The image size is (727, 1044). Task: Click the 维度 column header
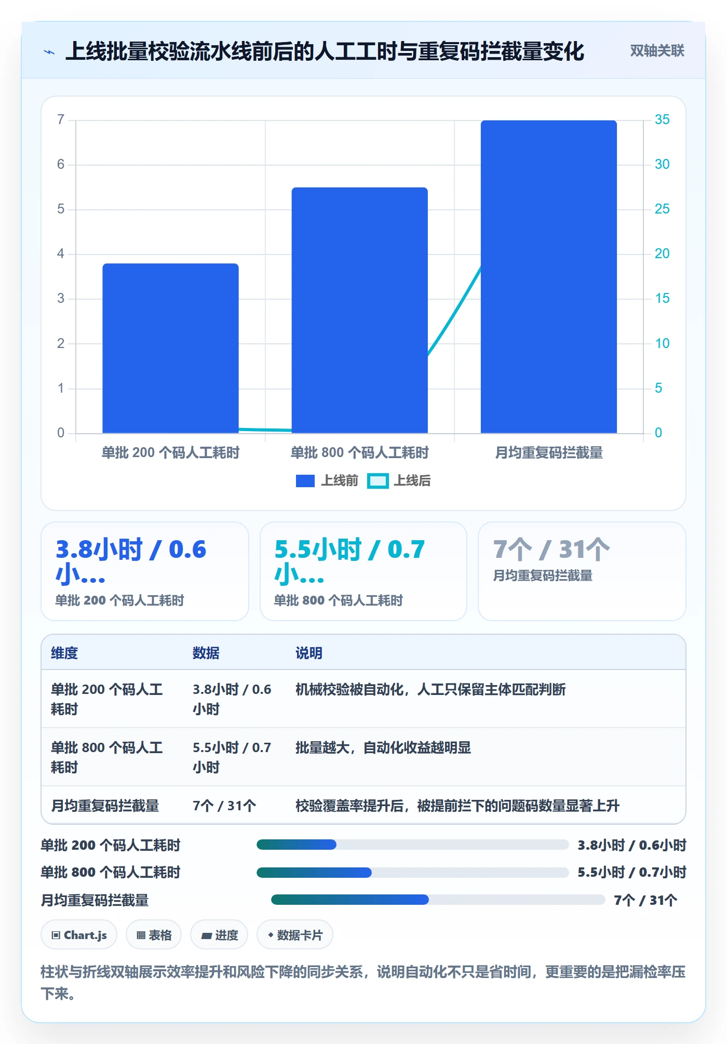click(64, 653)
